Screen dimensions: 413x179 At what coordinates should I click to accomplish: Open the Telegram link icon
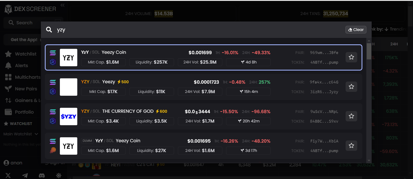25,175
